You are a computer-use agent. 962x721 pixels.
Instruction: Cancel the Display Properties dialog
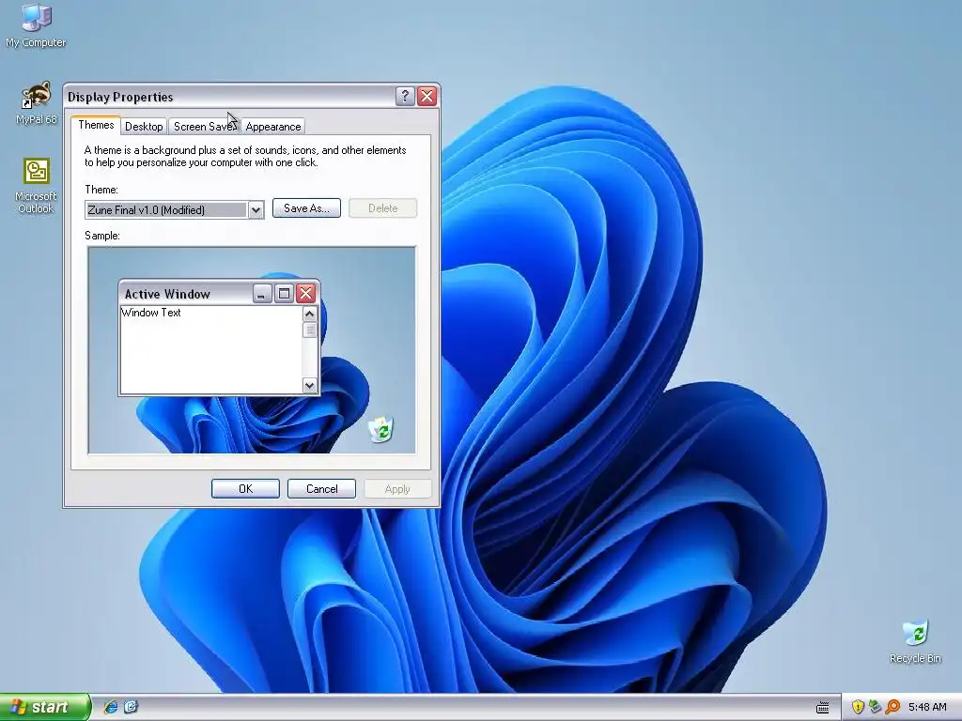pyautogui.click(x=321, y=488)
